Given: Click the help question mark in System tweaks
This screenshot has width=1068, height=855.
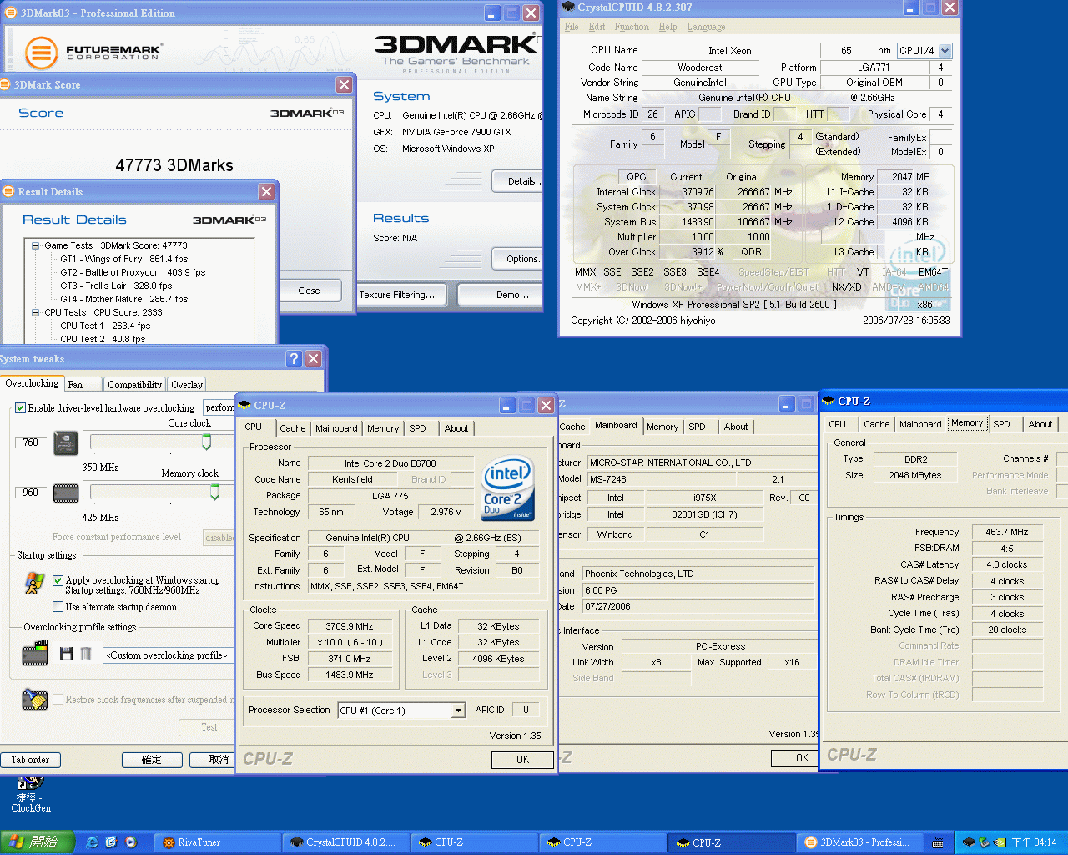Looking at the screenshot, I should (x=293, y=358).
